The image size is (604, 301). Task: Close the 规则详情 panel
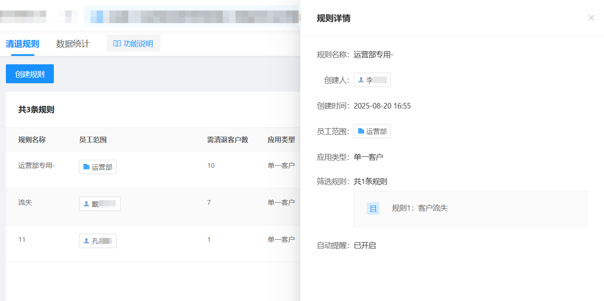tap(591, 18)
